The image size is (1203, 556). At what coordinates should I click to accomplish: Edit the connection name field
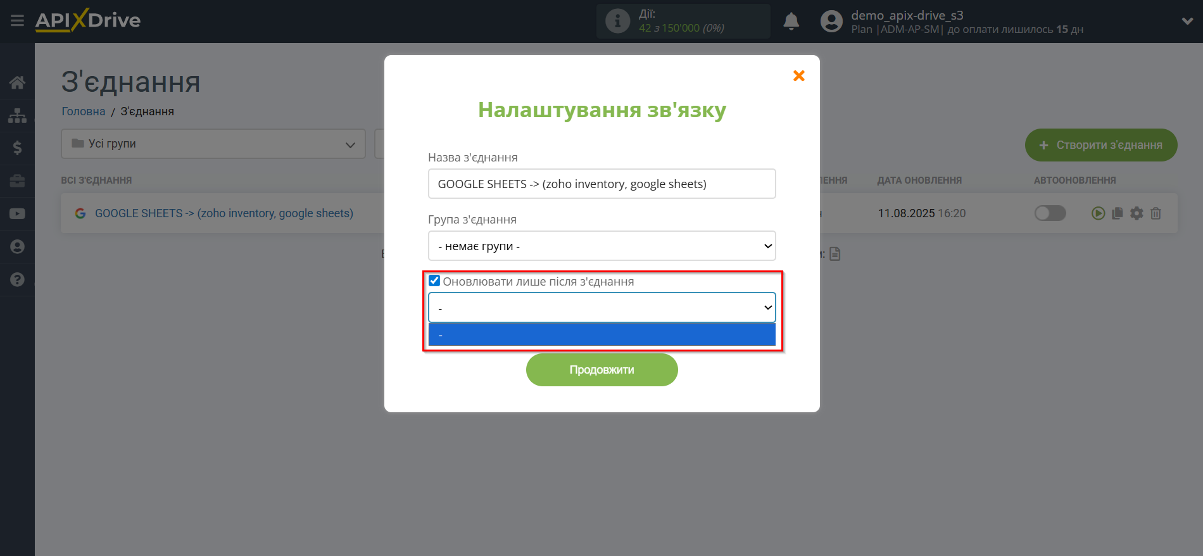coord(601,184)
